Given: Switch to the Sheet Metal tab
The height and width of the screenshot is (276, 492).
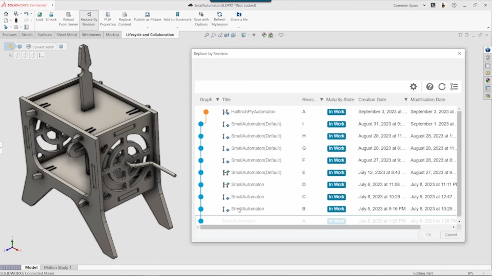Looking at the screenshot, I should [x=67, y=35].
